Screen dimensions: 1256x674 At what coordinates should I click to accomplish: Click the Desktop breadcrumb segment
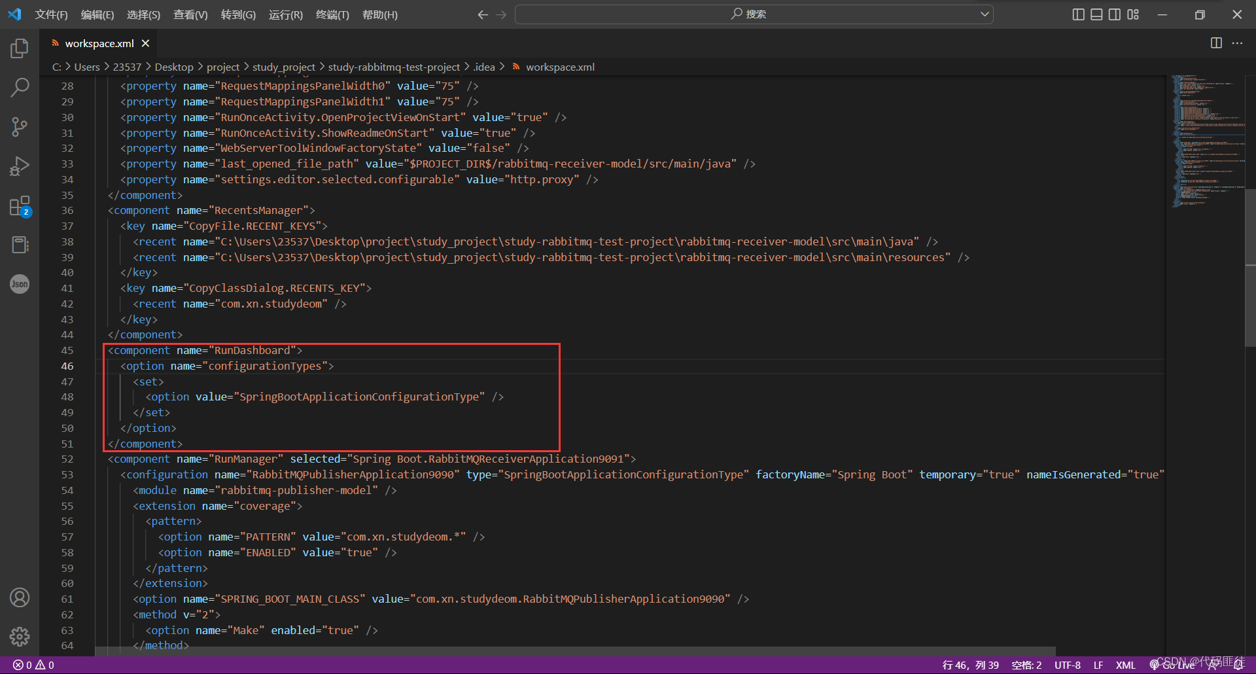[174, 67]
